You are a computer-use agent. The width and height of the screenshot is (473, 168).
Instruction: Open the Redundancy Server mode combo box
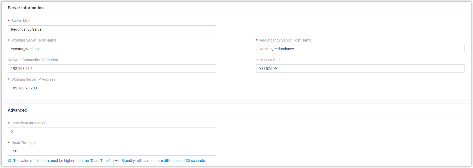(x=112, y=30)
